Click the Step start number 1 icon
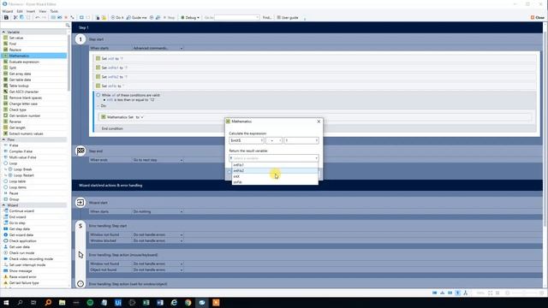The height and width of the screenshot is (308, 548). tap(80, 39)
